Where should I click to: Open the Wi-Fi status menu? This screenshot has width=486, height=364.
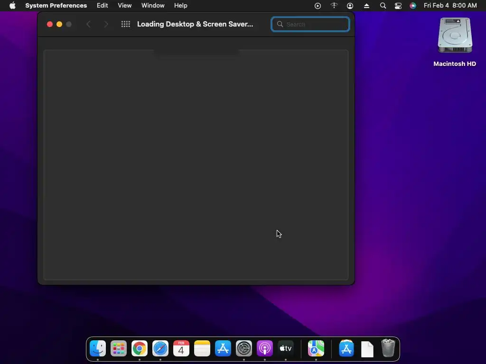pos(334,6)
